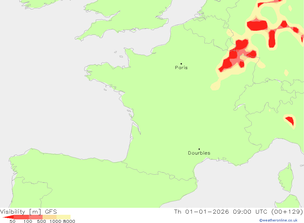
Task: Click the legend value 100
Action: (28, 221)
